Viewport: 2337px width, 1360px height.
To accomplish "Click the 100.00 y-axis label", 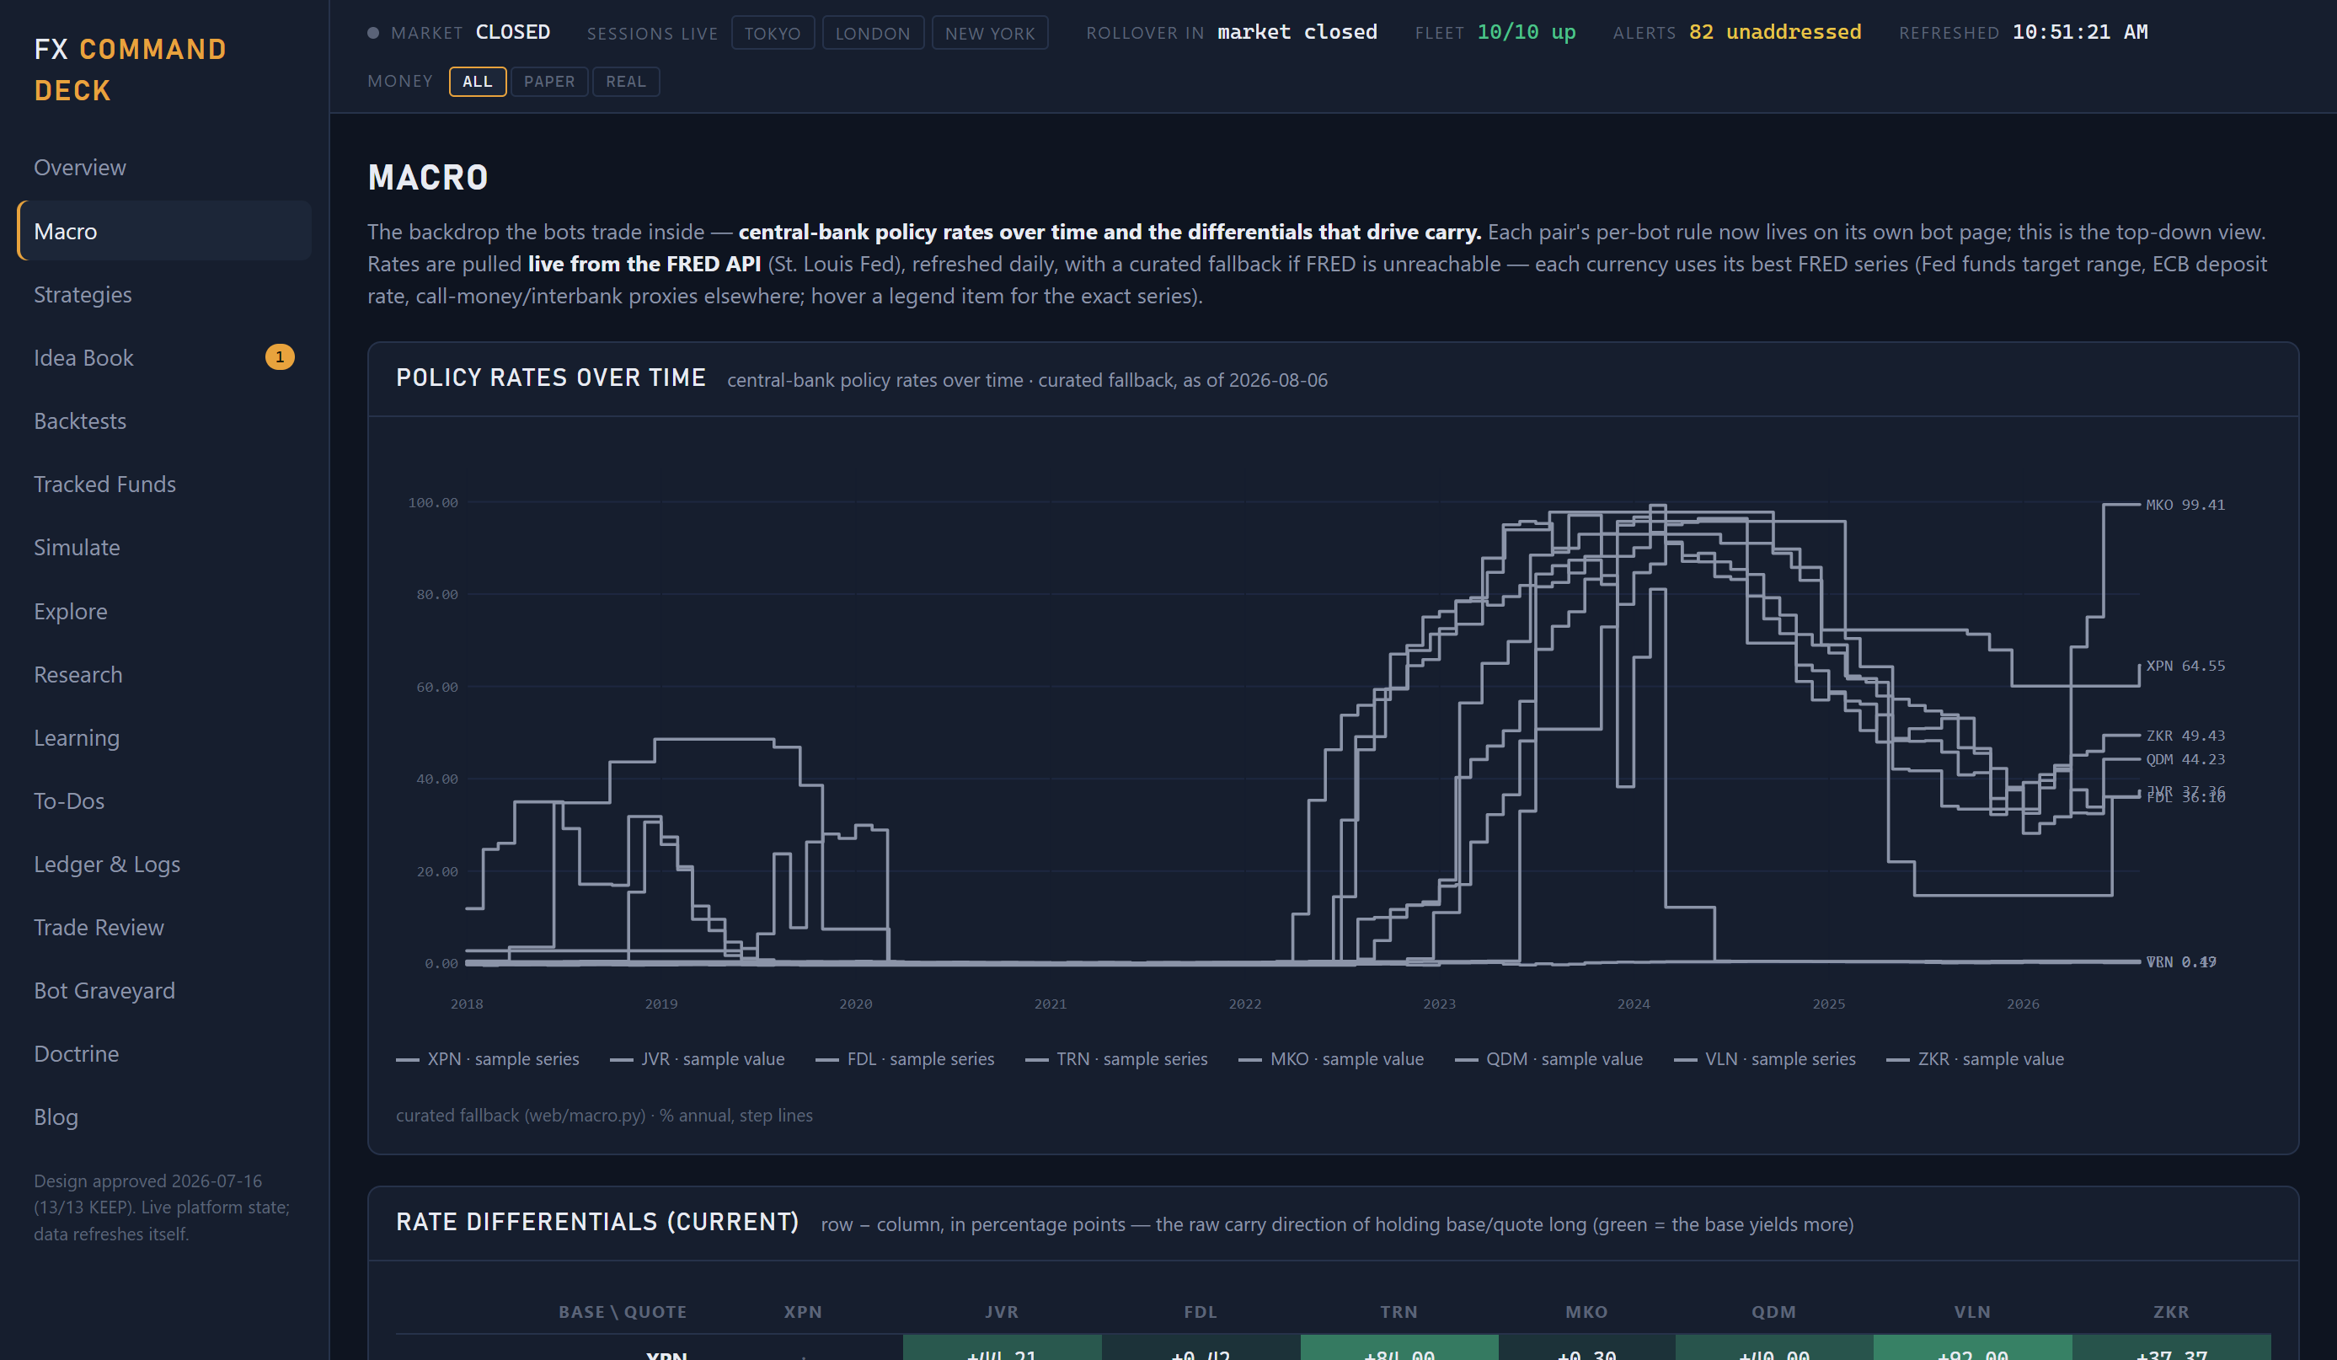I will [x=433, y=503].
